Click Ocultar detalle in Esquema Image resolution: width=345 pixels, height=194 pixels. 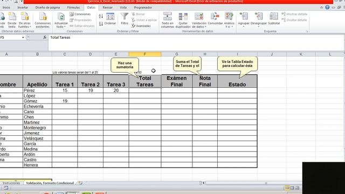point(294,20)
